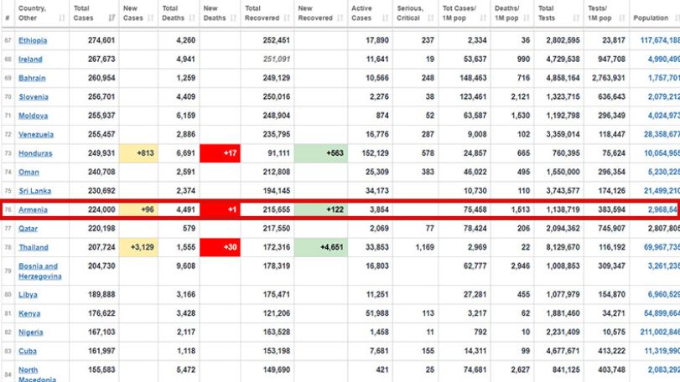Sort by Total Tests column
This screenshot has height=382, width=680.
559,13
